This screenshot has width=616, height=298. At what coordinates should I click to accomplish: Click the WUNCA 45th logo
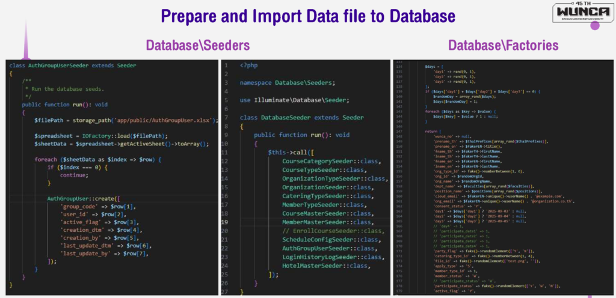point(584,13)
